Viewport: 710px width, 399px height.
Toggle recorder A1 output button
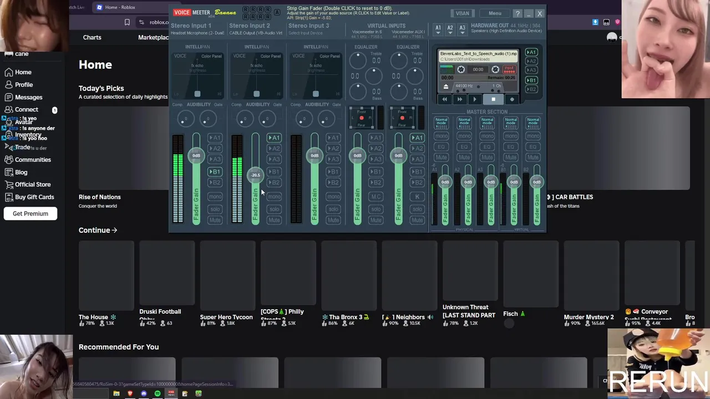point(531,52)
